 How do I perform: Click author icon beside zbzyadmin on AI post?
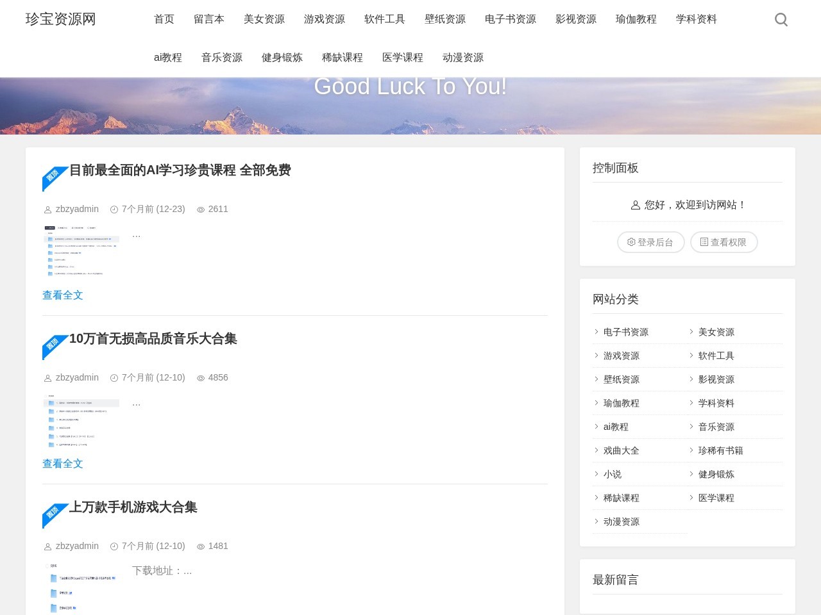tap(47, 209)
